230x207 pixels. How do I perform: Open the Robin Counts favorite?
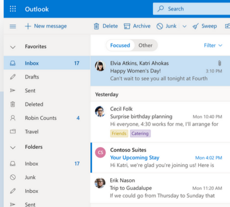click(x=47, y=118)
